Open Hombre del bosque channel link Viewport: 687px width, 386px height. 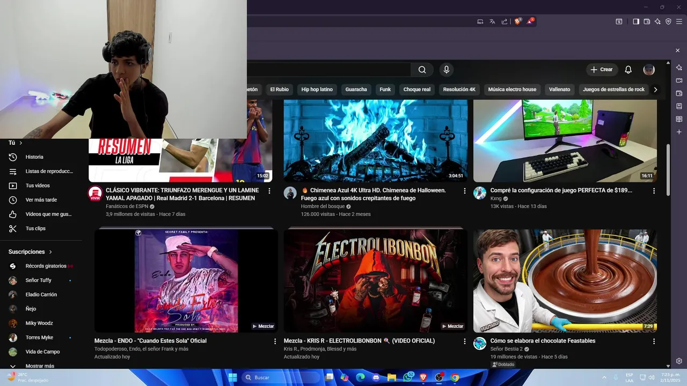tap(323, 206)
